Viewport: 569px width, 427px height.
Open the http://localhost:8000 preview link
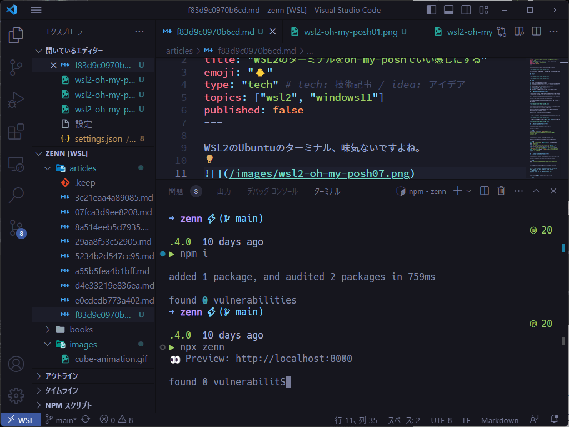[293, 359]
